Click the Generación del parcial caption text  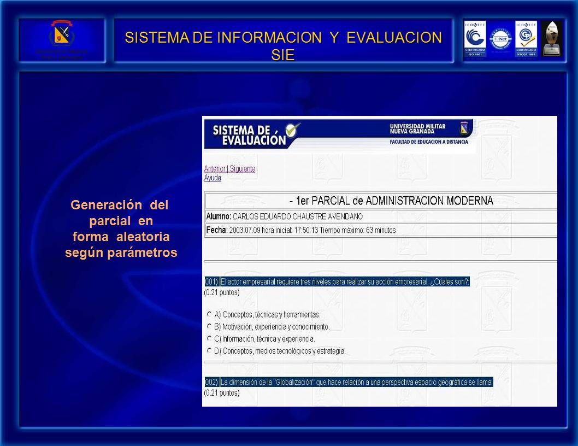[x=121, y=228]
